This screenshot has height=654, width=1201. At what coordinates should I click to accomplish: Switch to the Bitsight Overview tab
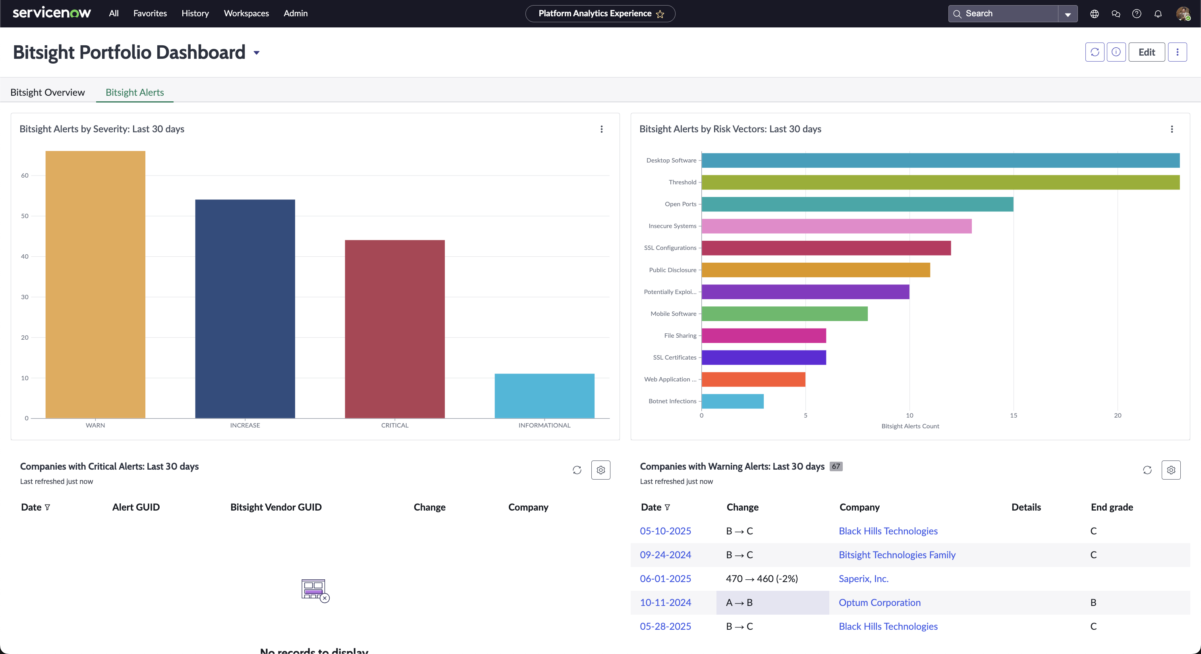click(48, 92)
